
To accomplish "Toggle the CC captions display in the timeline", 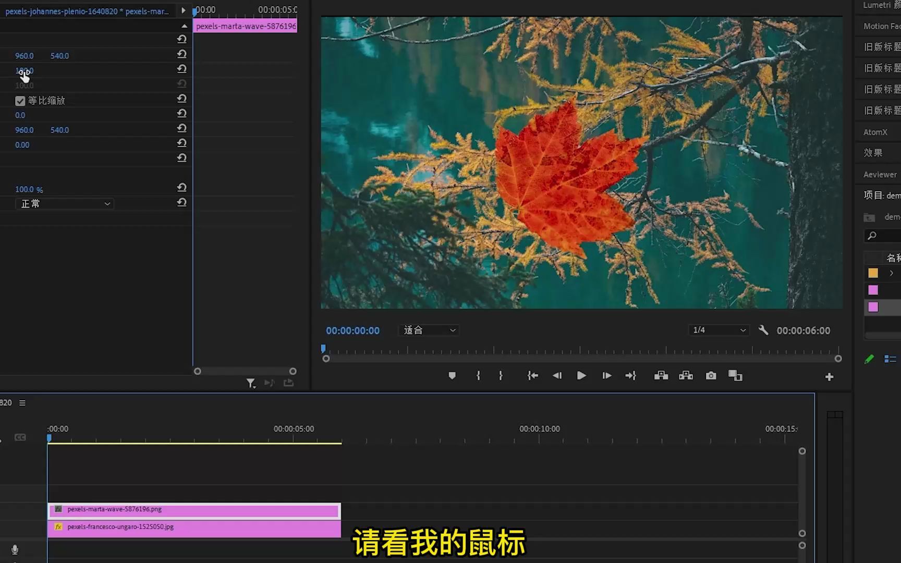I will tap(21, 437).
